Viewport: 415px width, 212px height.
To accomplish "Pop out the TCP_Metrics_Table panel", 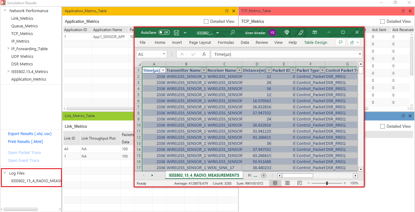I will click(x=403, y=11).
